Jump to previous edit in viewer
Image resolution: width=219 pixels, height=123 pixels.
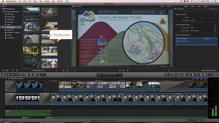pos(119,71)
